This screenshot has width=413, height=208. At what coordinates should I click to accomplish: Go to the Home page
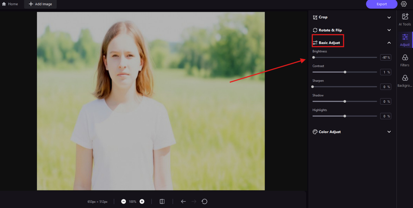point(10,4)
